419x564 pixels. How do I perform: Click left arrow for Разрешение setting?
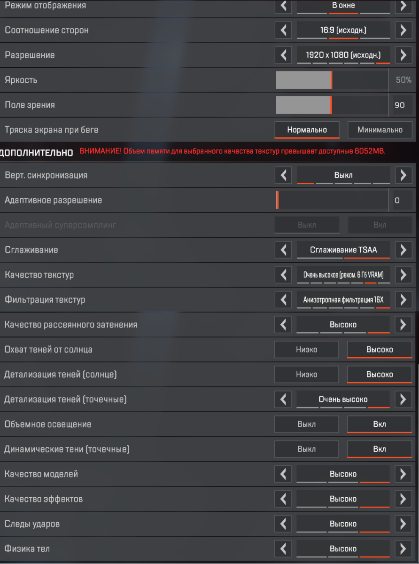click(x=283, y=55)
